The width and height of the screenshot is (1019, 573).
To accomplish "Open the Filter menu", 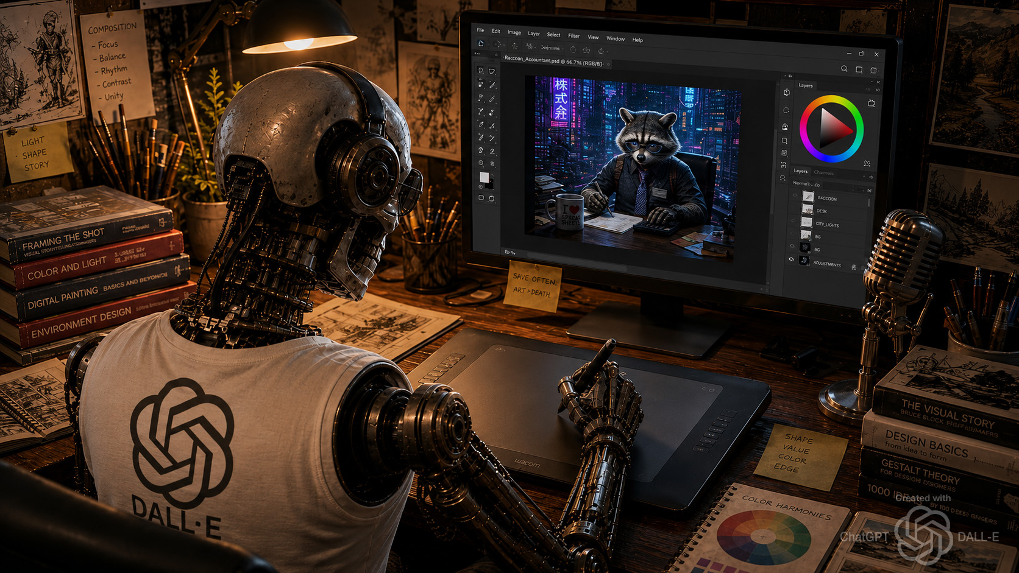I will 573,36.
